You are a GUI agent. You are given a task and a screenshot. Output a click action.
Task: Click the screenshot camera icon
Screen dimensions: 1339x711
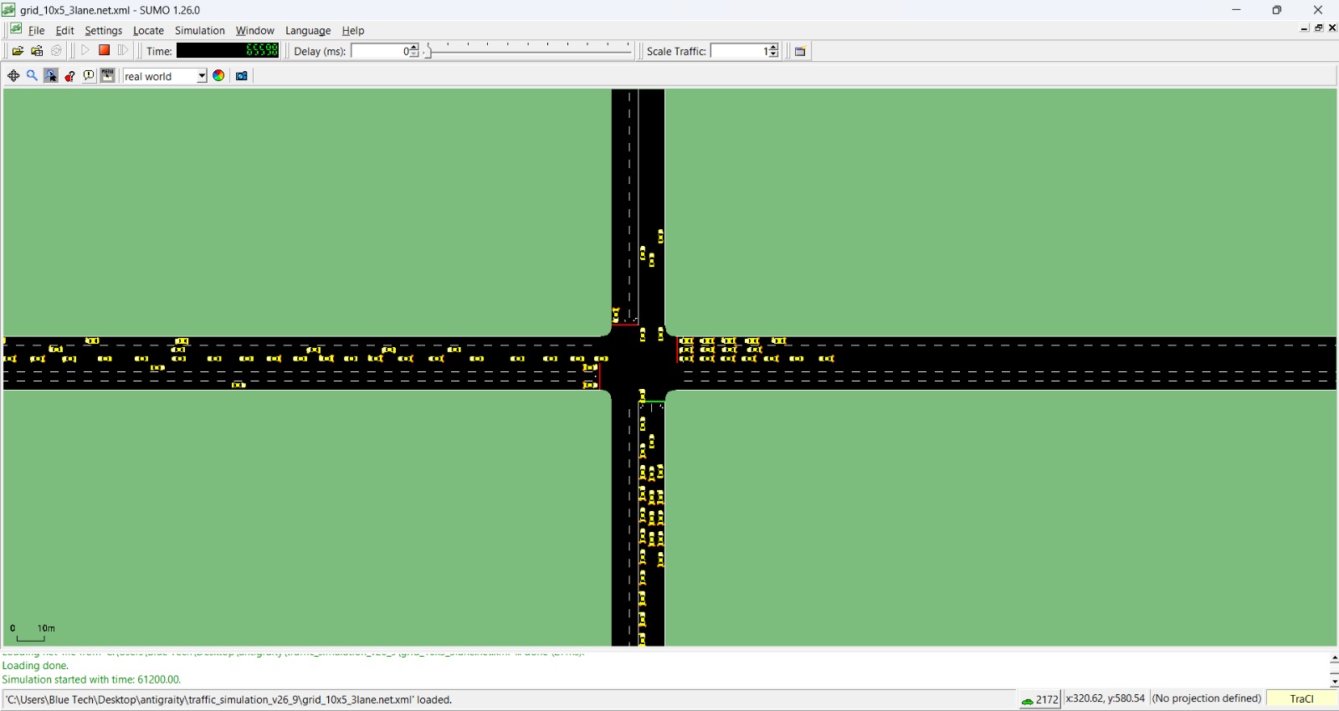pos(242,76)
